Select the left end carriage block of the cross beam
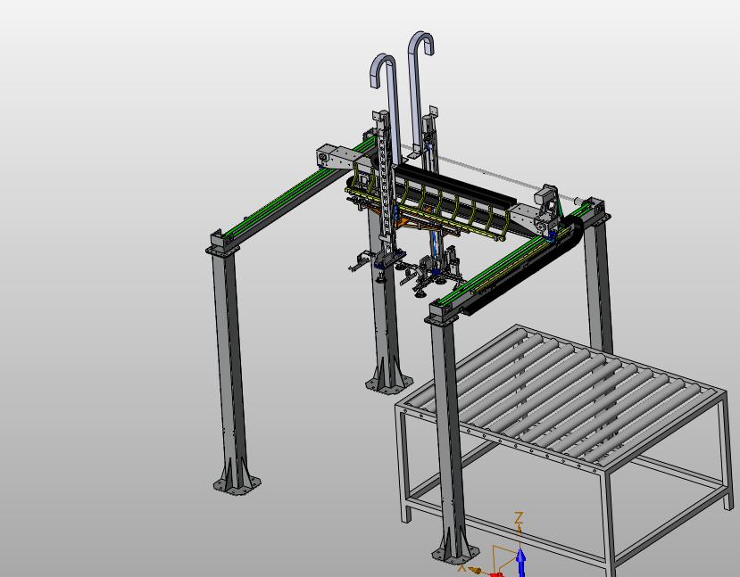This screenshot has width=740, height=577. [336, 158]
